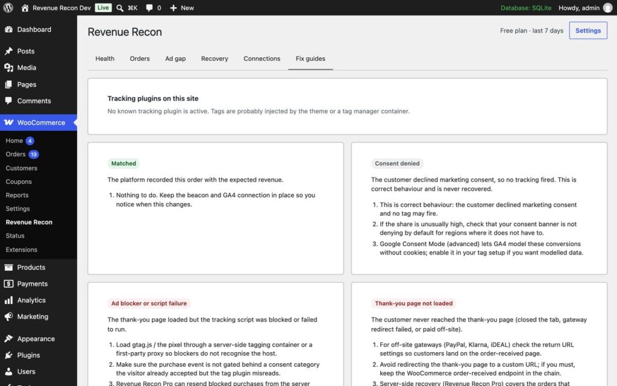Click Database: SQLite admin bar item
Image resolution: width=617 pixels, height=386 pixels.
525,8
